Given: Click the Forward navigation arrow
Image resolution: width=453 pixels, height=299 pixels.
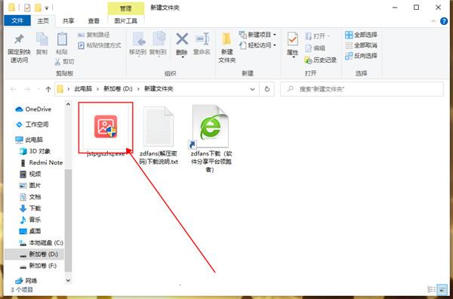Looking at the screenshot, I should [27, 89].
